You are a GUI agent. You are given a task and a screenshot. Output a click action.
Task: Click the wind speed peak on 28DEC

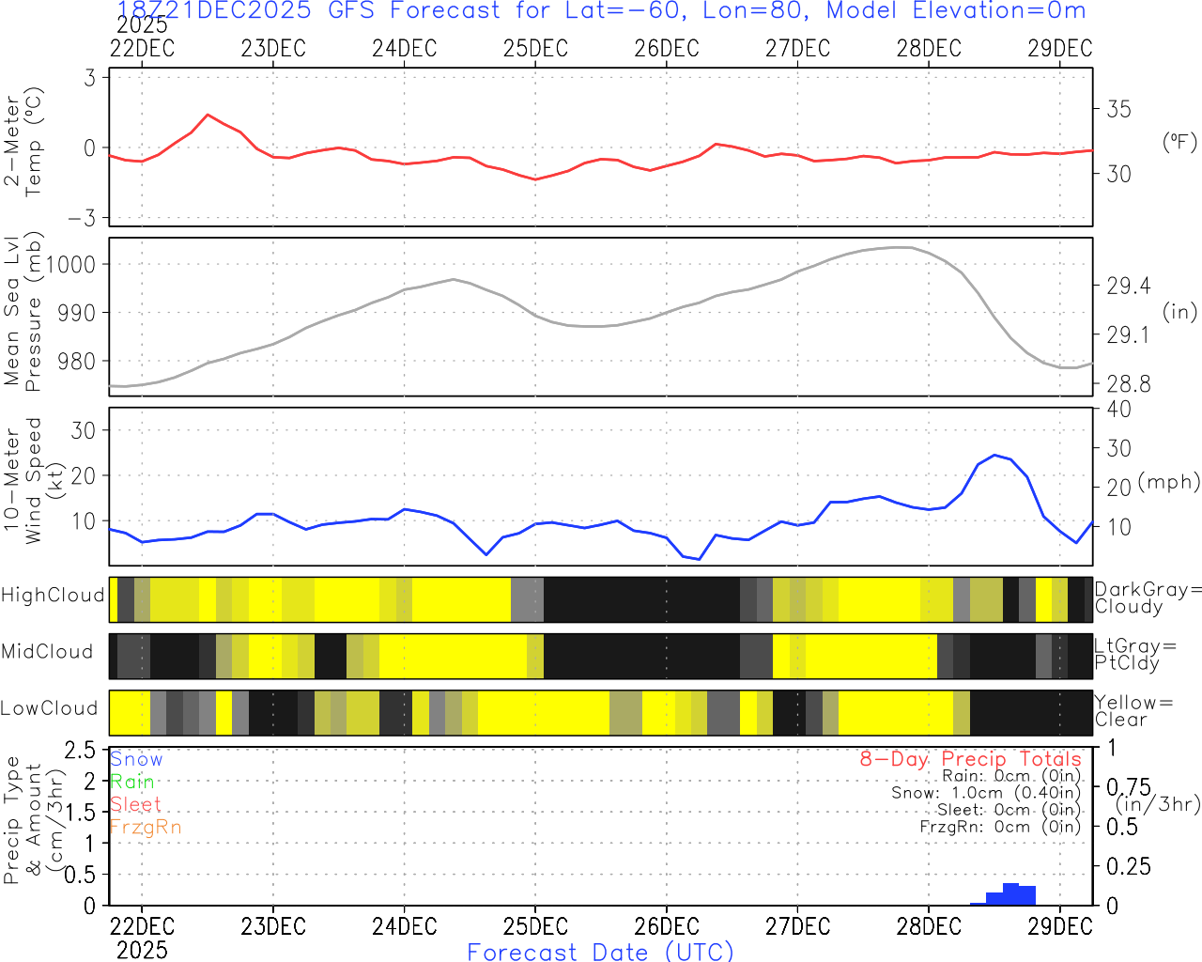click(x=994, y=456)
